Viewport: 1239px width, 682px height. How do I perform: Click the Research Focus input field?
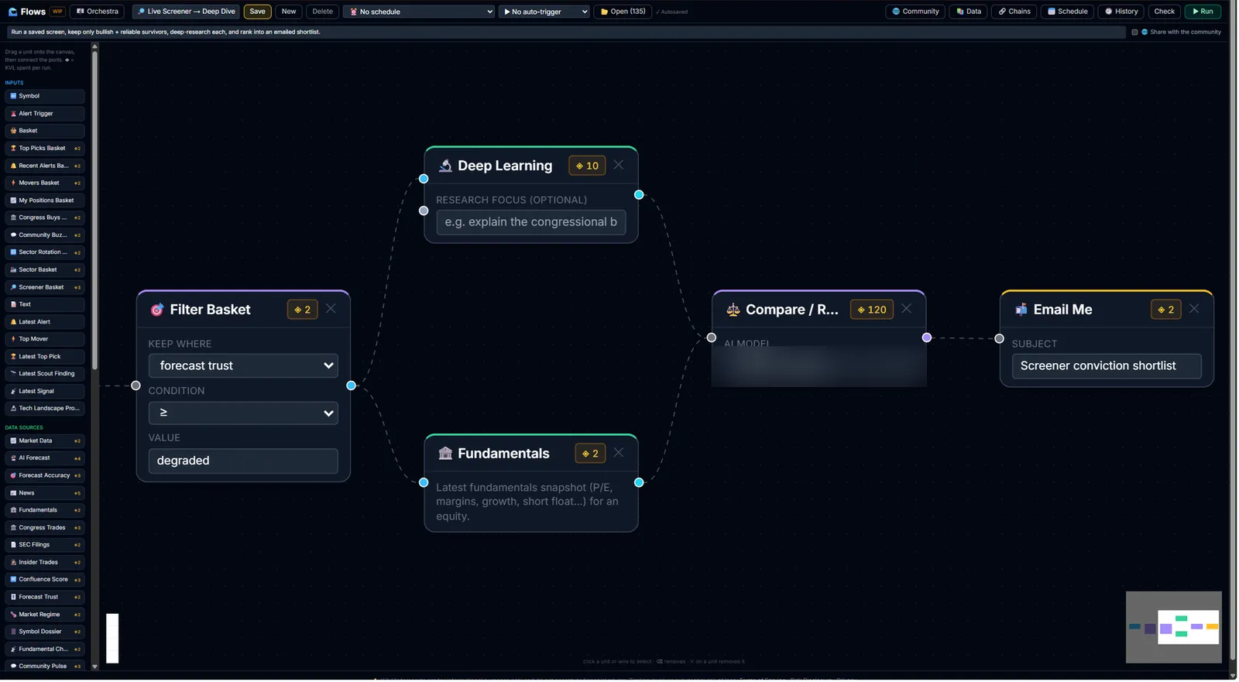[x=531, y=222]
